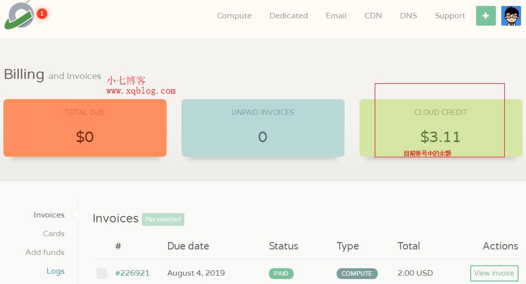This screenshot has height=284, width=526.
Task: Tick the checkbox for invoice #226921
Action: pyautogui.click(x=102, y=273)
